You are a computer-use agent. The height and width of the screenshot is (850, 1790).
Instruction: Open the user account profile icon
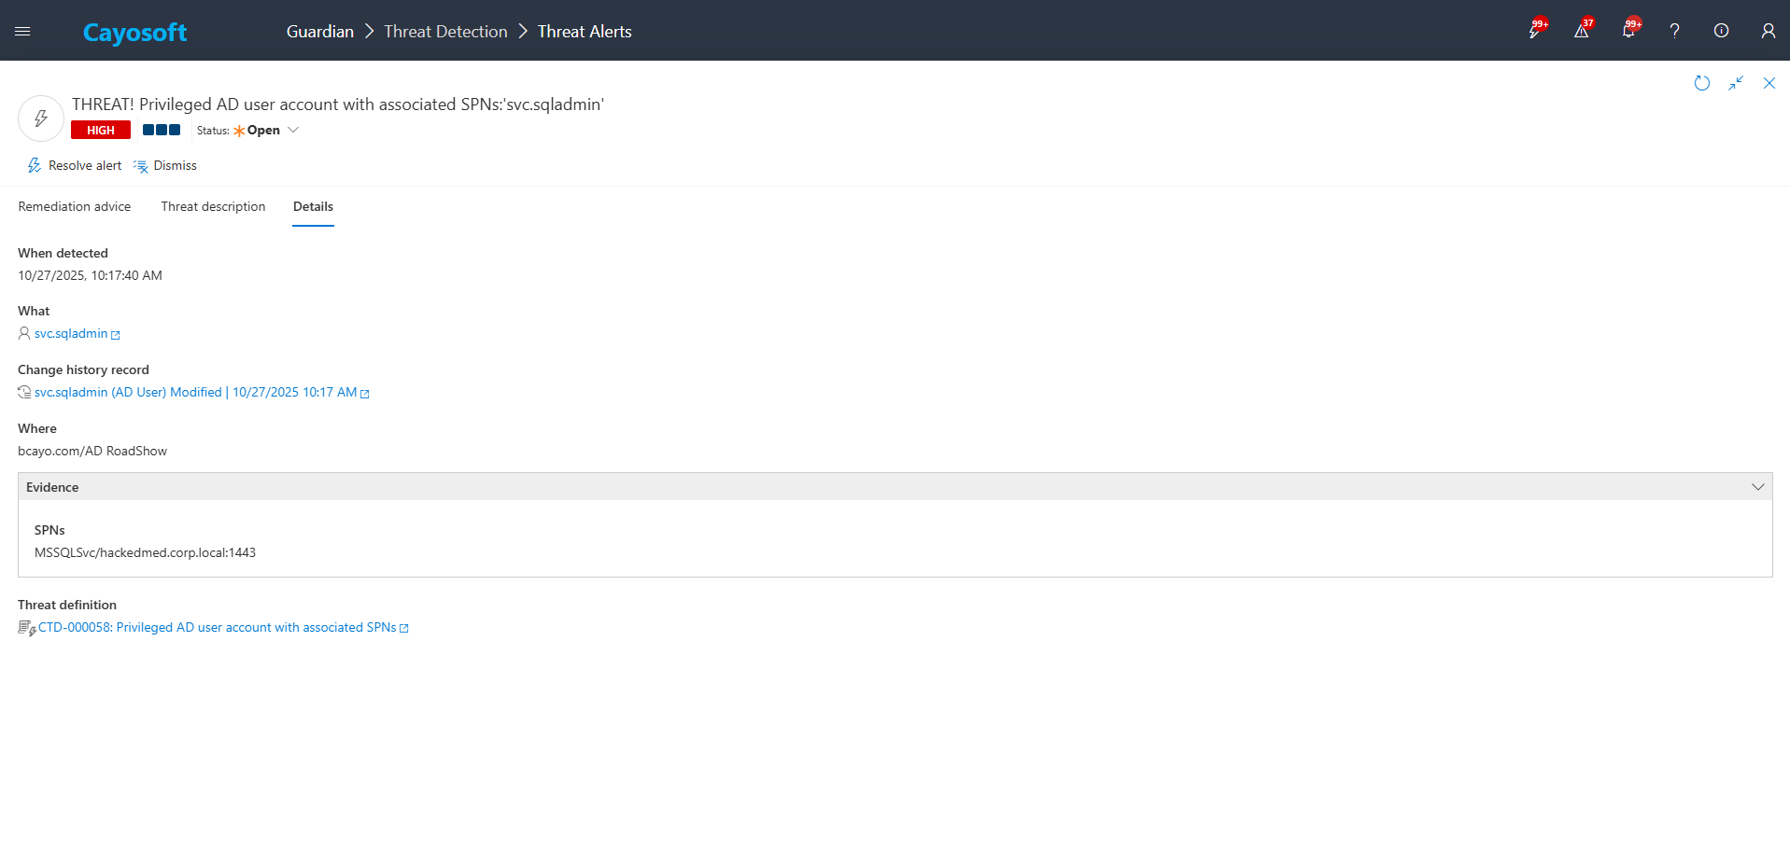(1768, 31)
